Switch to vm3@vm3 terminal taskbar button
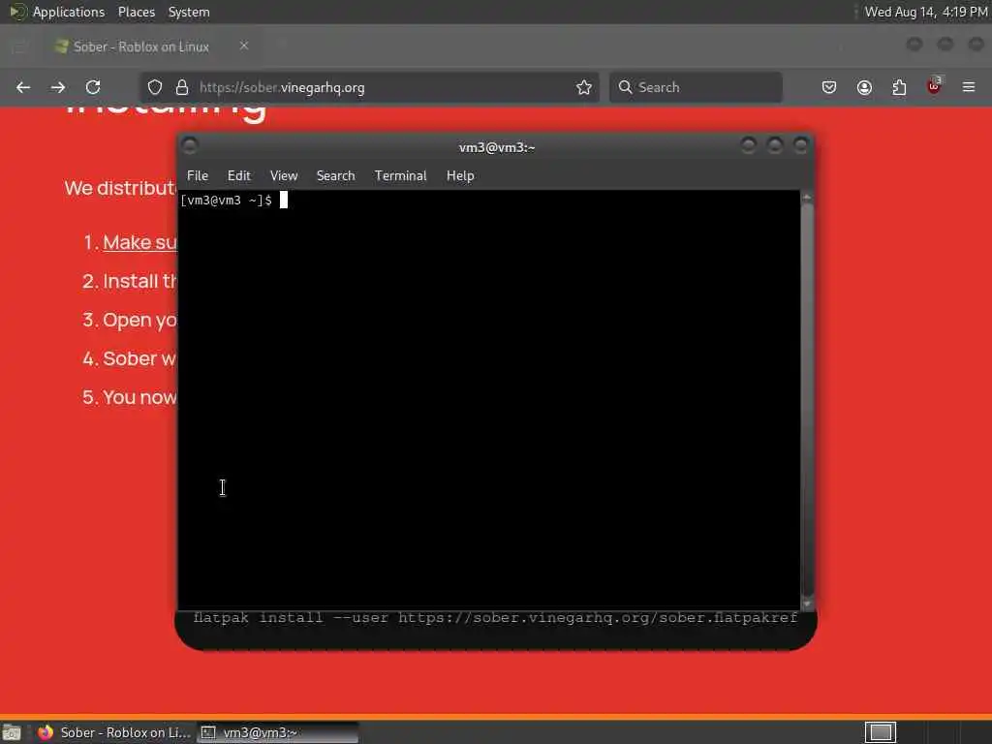The height and width of the screenshot is (744, 992). point(278,732)
